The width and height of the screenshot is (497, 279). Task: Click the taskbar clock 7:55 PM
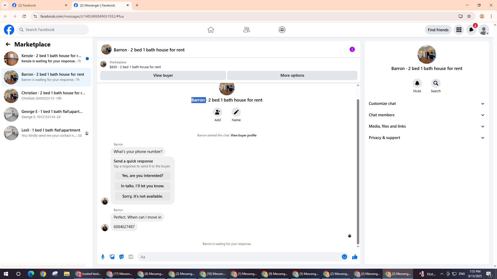pyautogui.click(x=475, y=274)
